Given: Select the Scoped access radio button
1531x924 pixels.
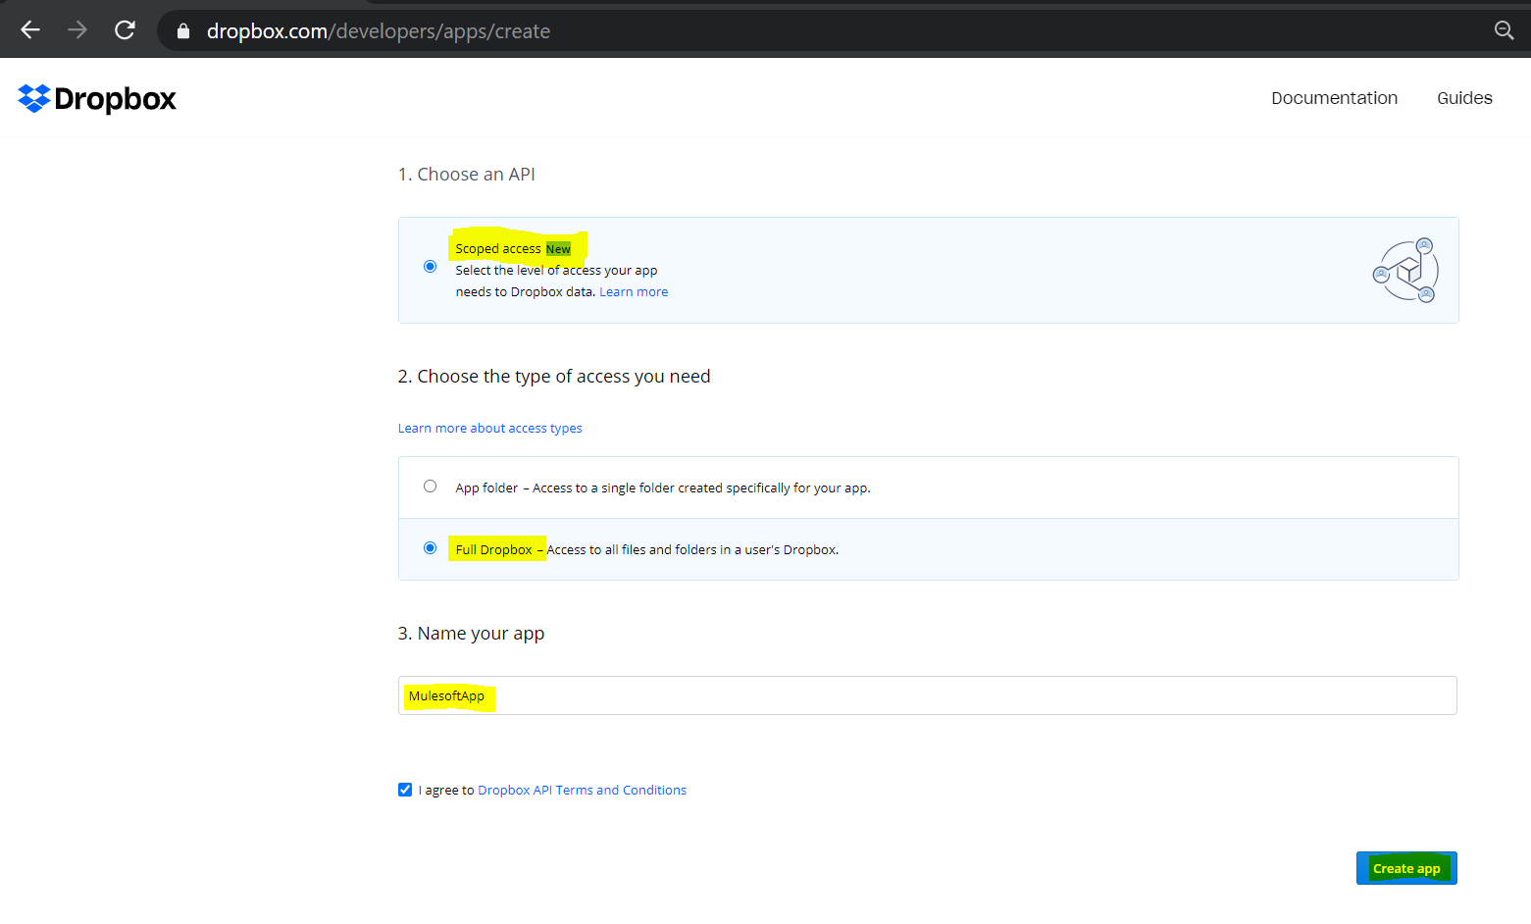Looking at the screenshot, I should pos(430,266).
